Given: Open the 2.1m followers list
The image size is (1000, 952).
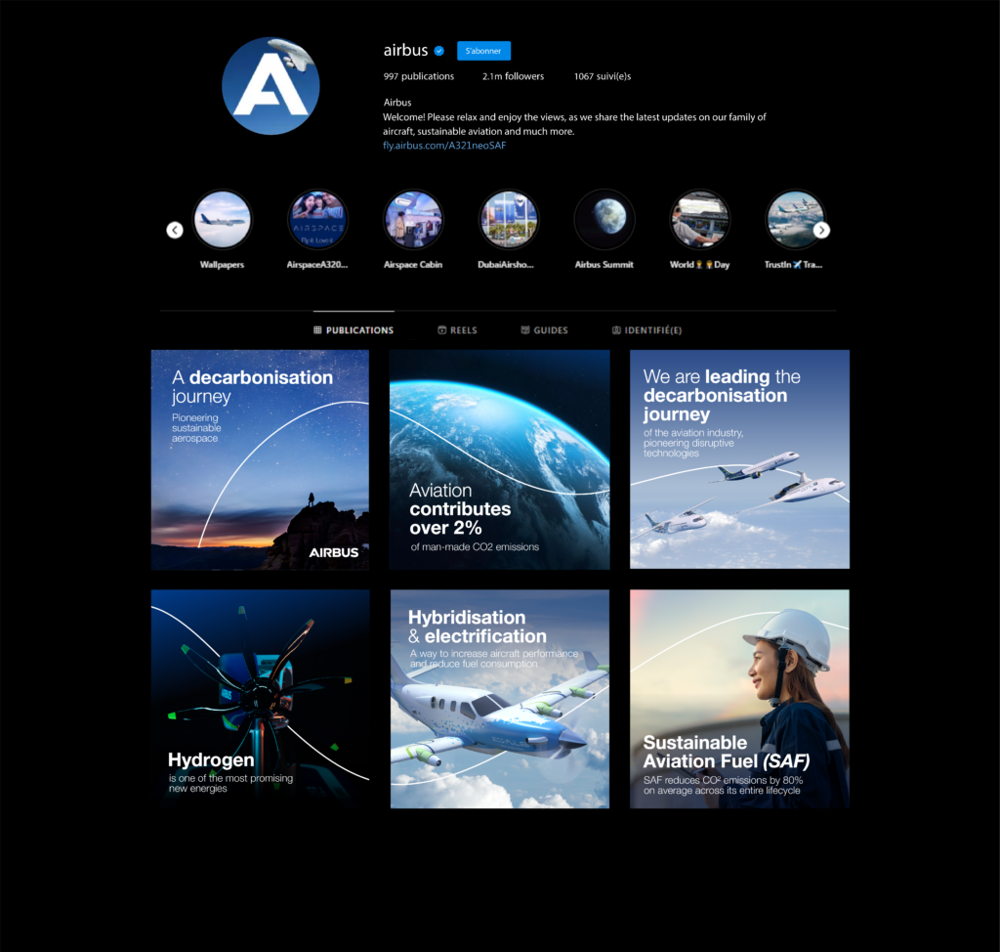Looking at the screenshot, I should 513,76.
